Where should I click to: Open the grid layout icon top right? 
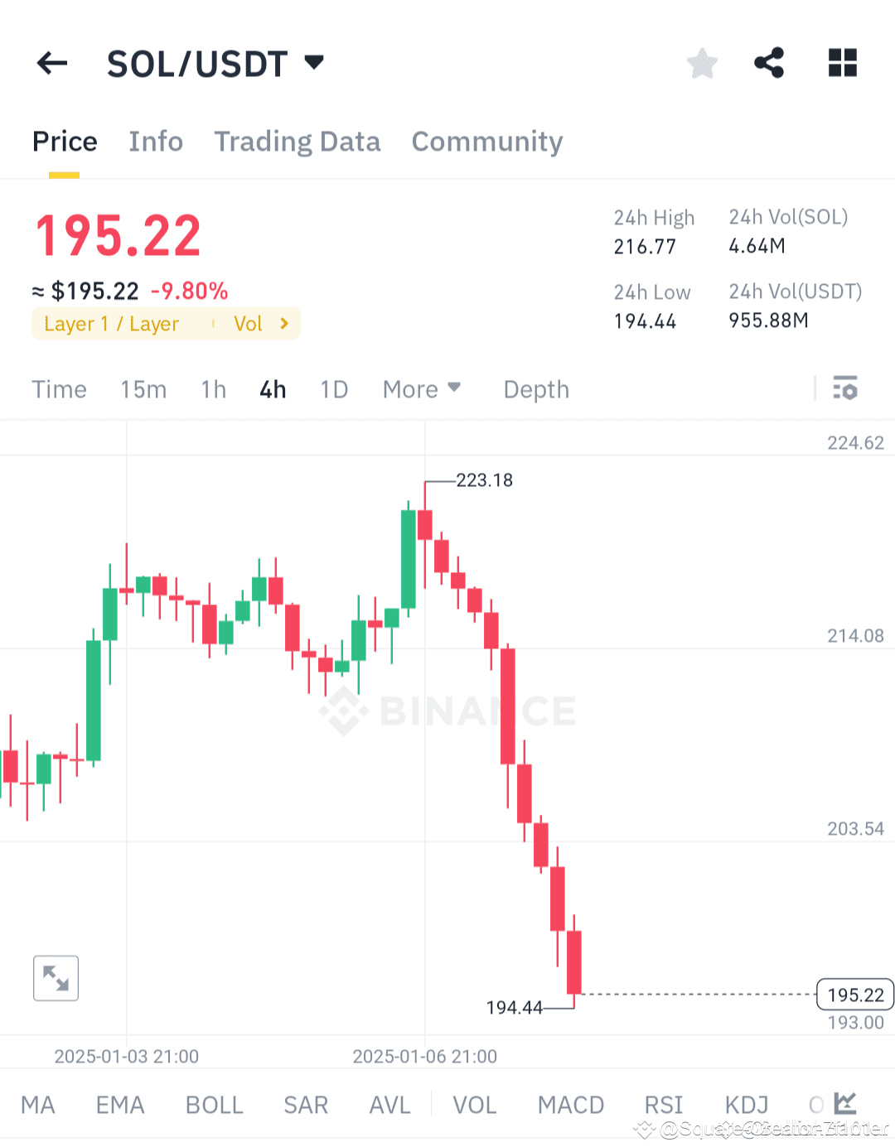842,62
